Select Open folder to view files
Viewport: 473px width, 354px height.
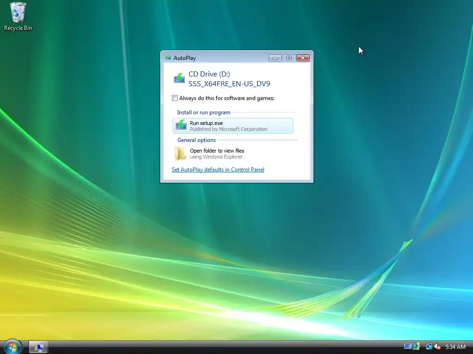[x=233, y=153]
